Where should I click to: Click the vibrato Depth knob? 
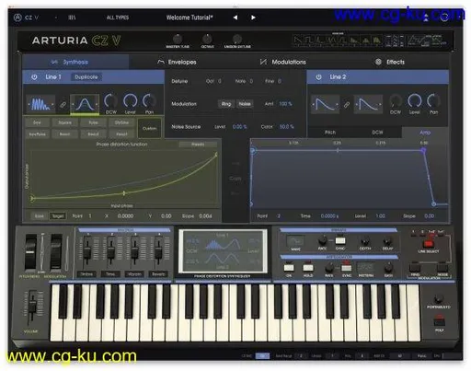click(365, 240)
